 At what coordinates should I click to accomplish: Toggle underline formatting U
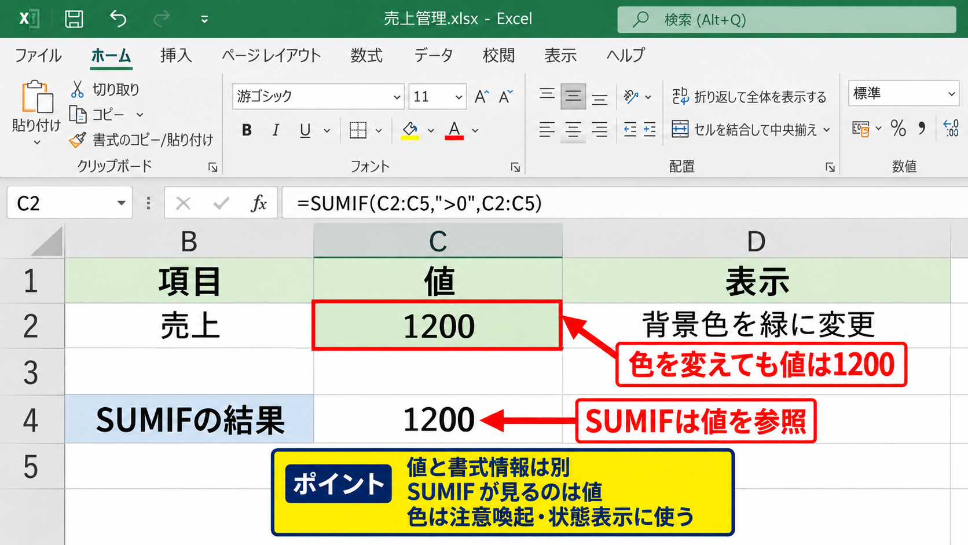coord(305,130)
